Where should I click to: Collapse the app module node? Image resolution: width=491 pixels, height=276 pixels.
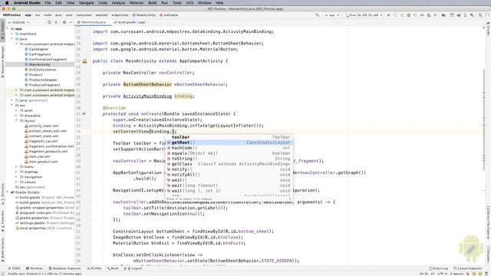pos(8,28)
